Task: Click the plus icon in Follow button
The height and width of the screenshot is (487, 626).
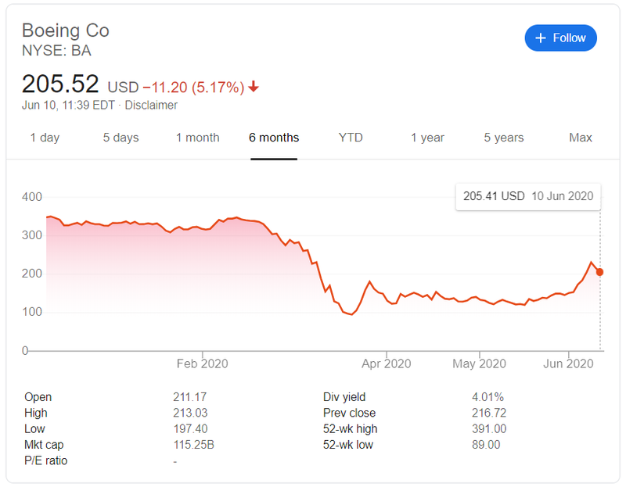Action: pyautogui.click(x=540, y=38)
